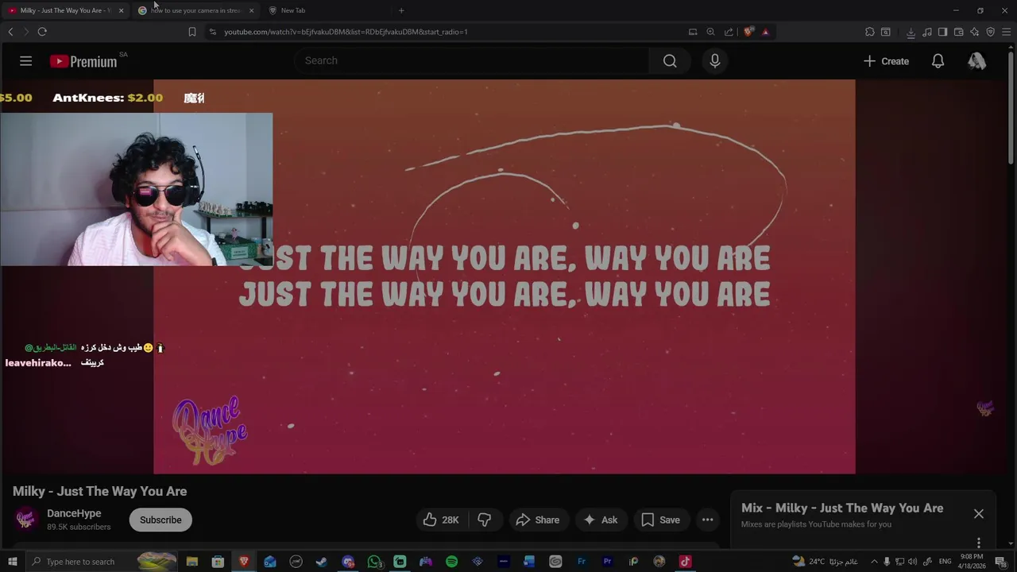Open more actions three-dot menu
1017x572 pixels.
707,520
